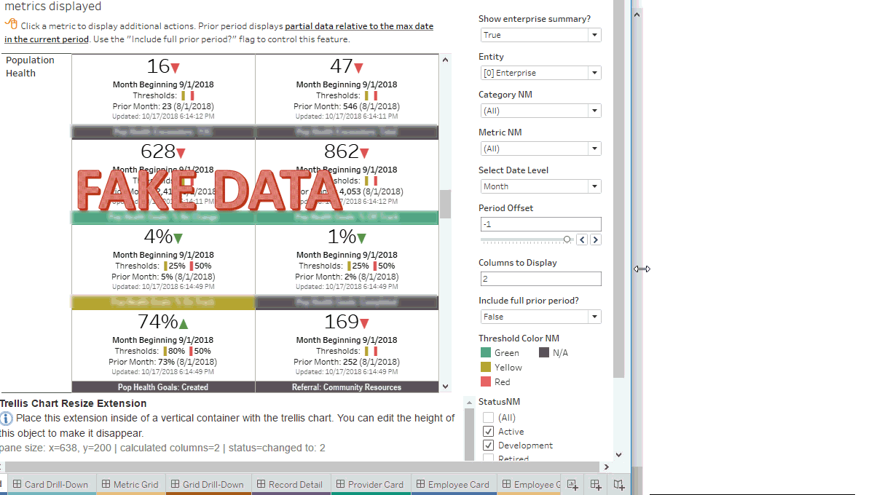Step Period Offset back with left arrow
This screenshot has width=874, height=495.
(x=581, y=239)
